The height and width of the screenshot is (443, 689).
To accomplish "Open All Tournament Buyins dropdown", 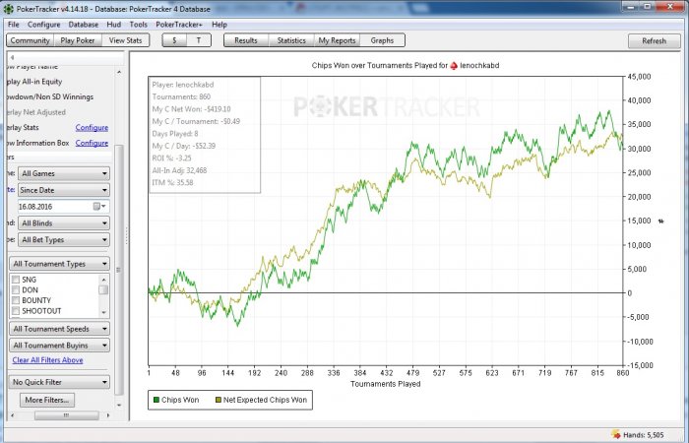I will [59, 346].
